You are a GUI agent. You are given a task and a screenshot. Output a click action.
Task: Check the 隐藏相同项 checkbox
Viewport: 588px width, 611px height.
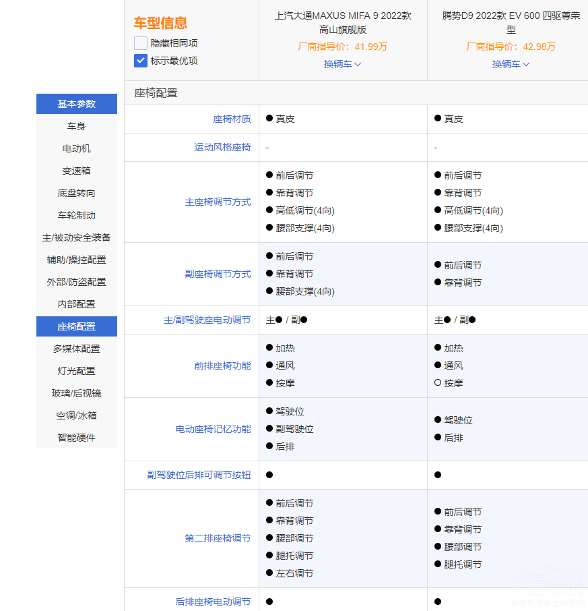coord(140,43)
